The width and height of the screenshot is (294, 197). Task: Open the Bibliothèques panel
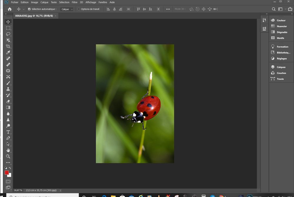pos(283,52)
